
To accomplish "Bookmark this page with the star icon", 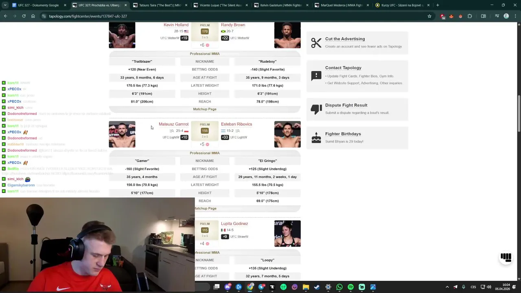I will coord(429,16).
